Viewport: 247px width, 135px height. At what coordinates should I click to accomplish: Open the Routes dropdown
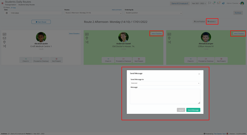point(93,13)
